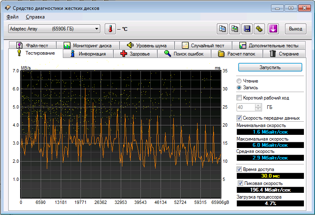The image size is (315, 215).
Task: Copy screenshot to clipboard icon
Action: tap(235, 29)
